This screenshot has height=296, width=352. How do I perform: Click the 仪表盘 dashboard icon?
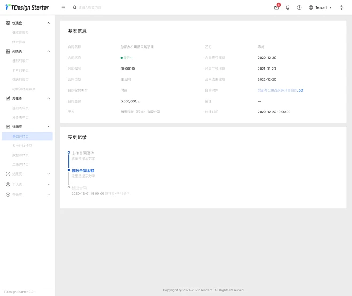[8, 23]
